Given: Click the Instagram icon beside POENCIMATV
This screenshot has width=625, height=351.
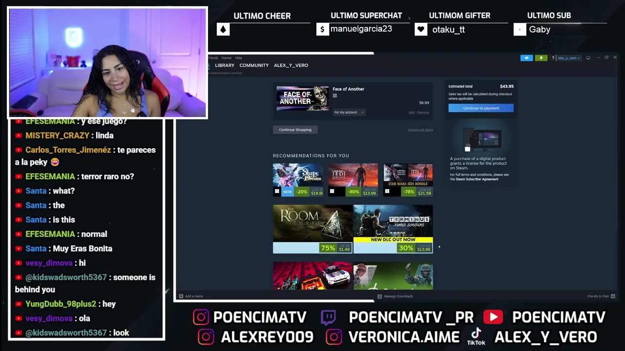Looking at the screenshot, I should pos(201,317).
